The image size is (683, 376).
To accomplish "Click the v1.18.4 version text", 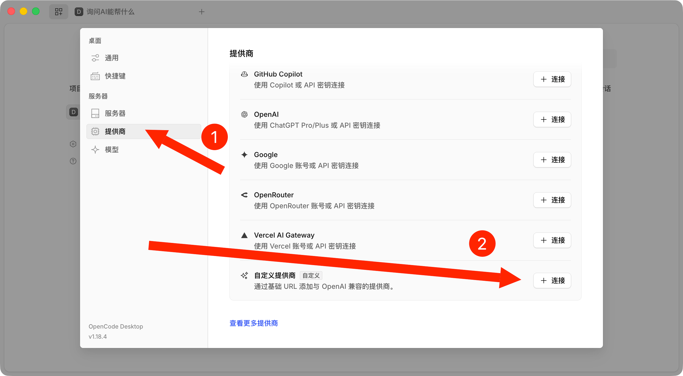I will [x=98, y=337].
